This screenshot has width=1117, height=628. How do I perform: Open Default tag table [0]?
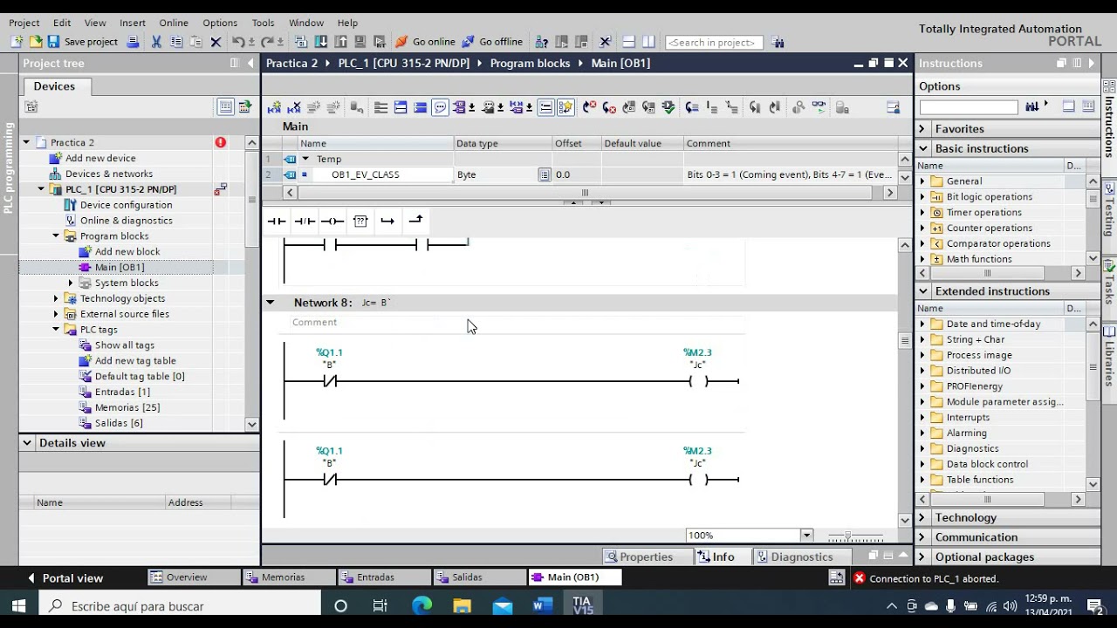point(140,377)
